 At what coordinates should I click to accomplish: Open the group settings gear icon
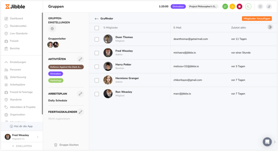[x=52, y=29]
